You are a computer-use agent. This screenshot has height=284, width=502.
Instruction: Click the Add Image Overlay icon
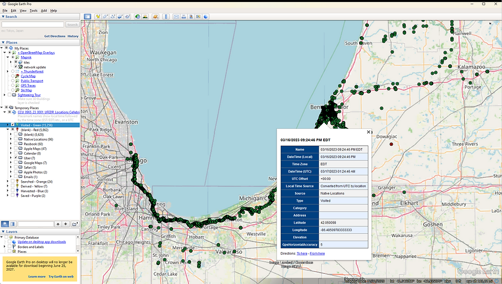click(120, 16)
